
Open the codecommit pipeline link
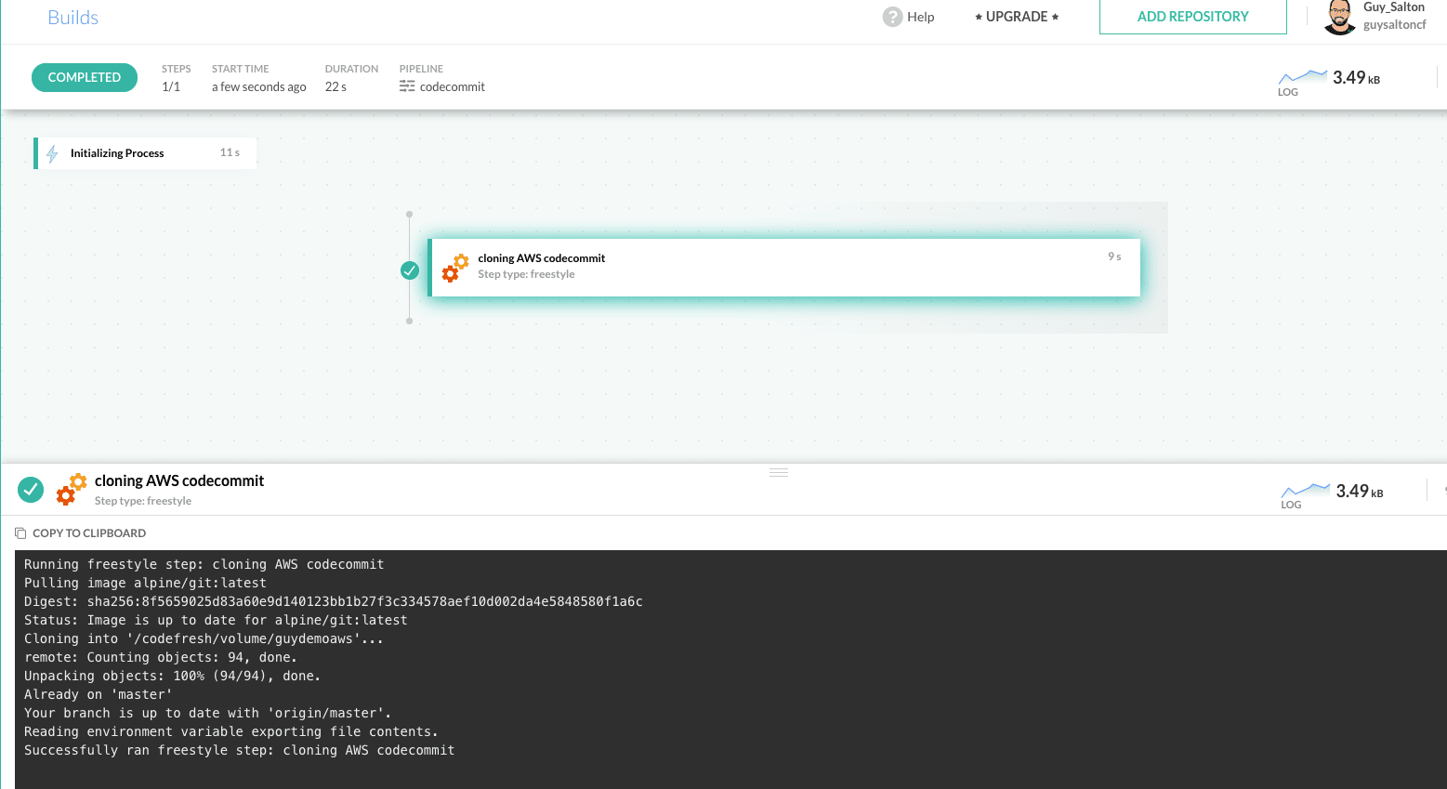point(452,86)
